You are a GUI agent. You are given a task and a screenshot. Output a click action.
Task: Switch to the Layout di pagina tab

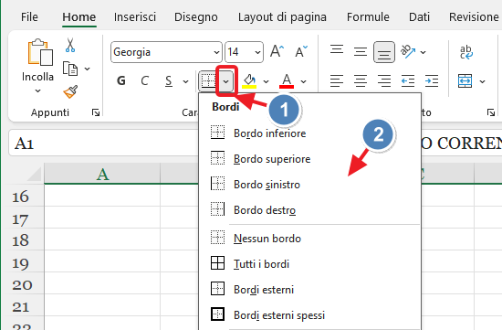282,16
